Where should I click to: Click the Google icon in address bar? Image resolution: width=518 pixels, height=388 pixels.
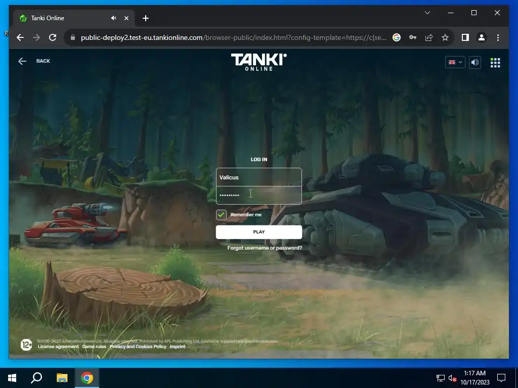coord(397,37)
